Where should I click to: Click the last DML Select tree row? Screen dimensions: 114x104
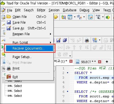tap(15, 96)
